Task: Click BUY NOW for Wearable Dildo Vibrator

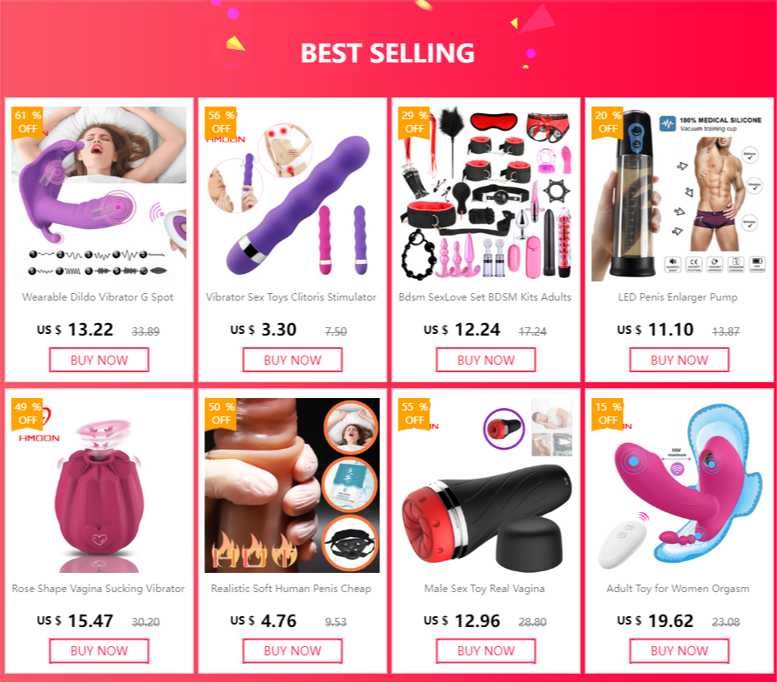Action: pos(99,360)
